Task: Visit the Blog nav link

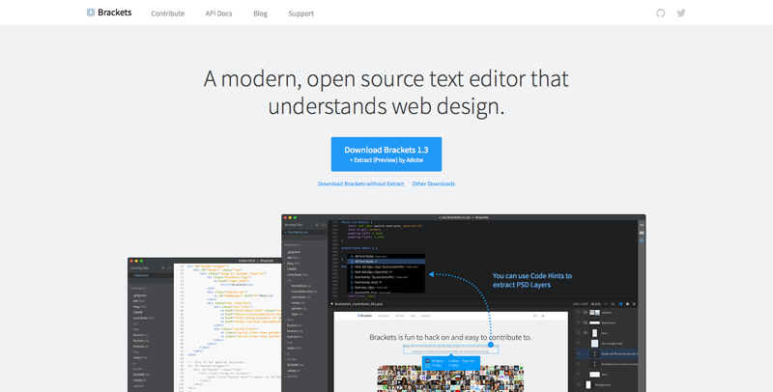Action: (x=260, y=14)
